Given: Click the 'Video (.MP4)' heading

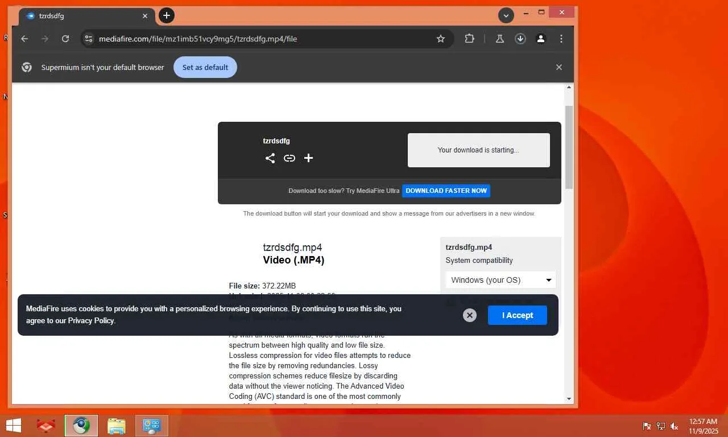Looking at the screenshot, I should click(293, 260).
